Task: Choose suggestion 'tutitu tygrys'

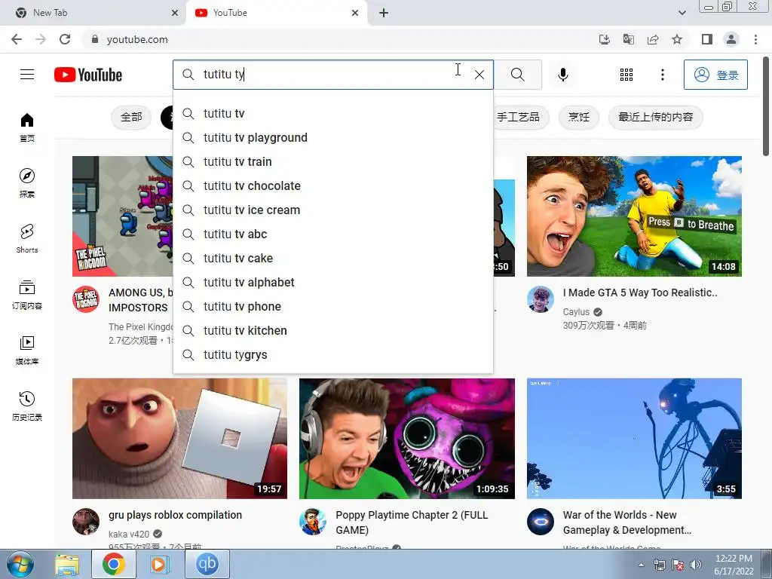Action: (x=332, y=354)
